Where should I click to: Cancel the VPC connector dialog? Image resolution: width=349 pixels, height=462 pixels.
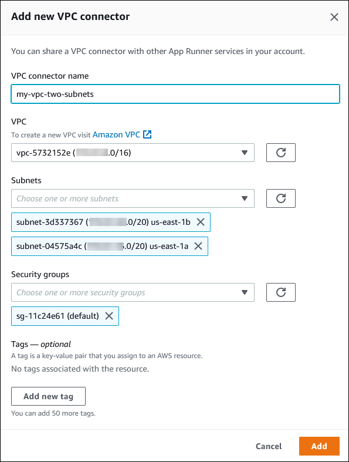pyautogui.click(x=269, y=446)
